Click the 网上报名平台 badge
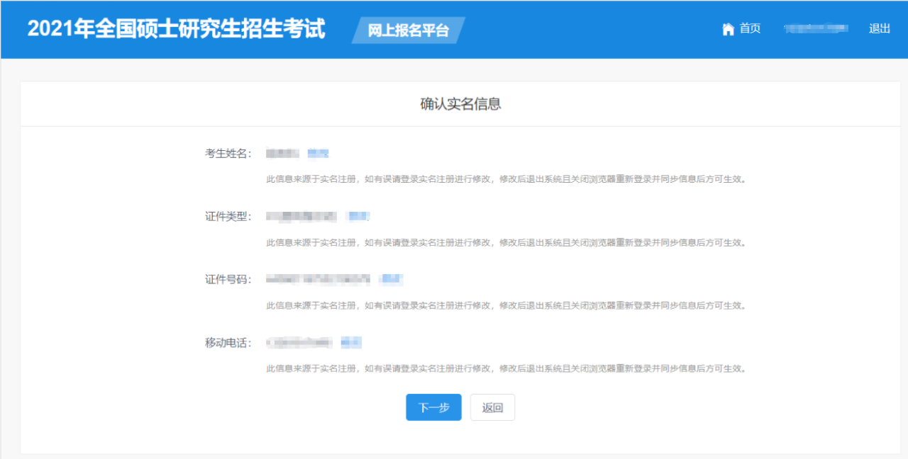The height and width of the screenshot is (459, 908). [x=408, y=30]
